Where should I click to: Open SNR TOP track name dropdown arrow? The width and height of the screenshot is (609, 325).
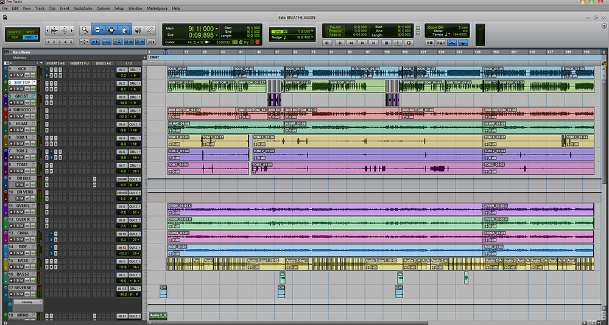coord(34,82)
